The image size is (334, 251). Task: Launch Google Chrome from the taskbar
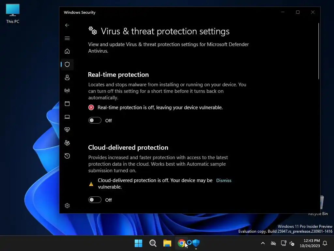coord(181,243)
